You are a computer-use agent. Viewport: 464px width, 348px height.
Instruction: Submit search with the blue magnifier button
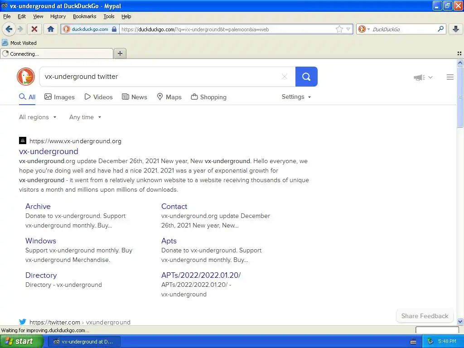tap(306, 77)
